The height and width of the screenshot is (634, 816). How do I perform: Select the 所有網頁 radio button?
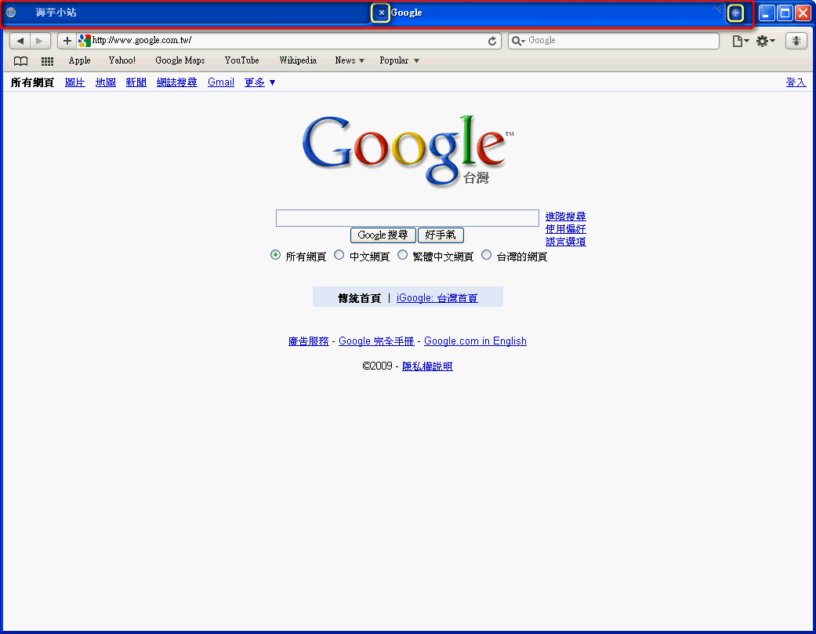[275, 255]
